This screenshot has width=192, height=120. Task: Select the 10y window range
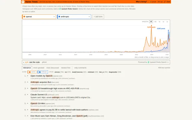pos(155,22)
